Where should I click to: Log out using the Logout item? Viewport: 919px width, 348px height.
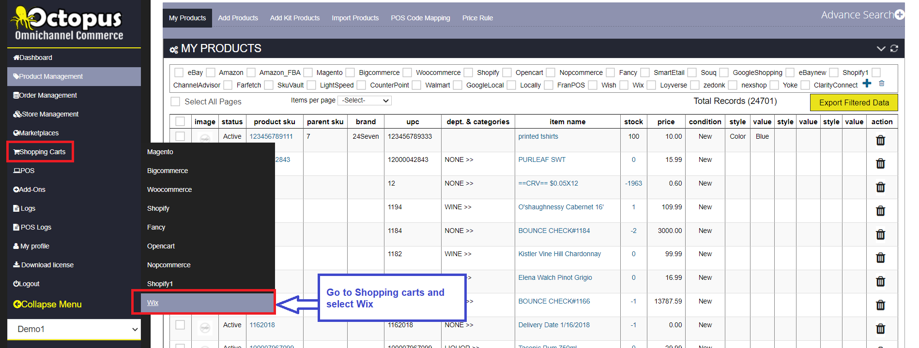tap(27, 284)
